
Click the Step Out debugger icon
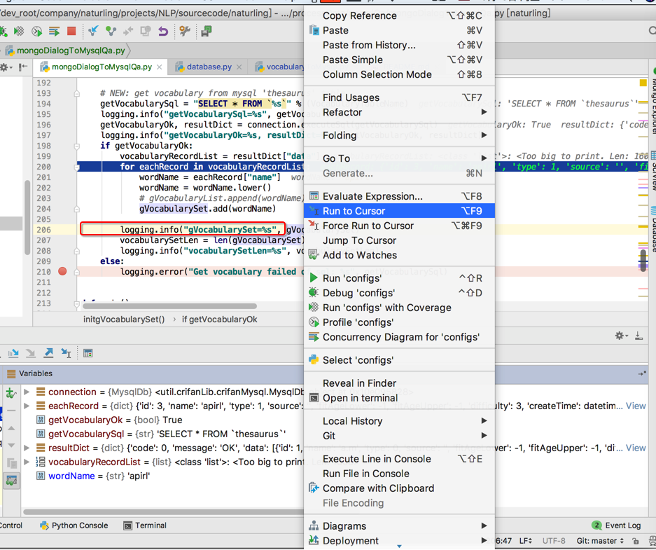coord(48,356)
